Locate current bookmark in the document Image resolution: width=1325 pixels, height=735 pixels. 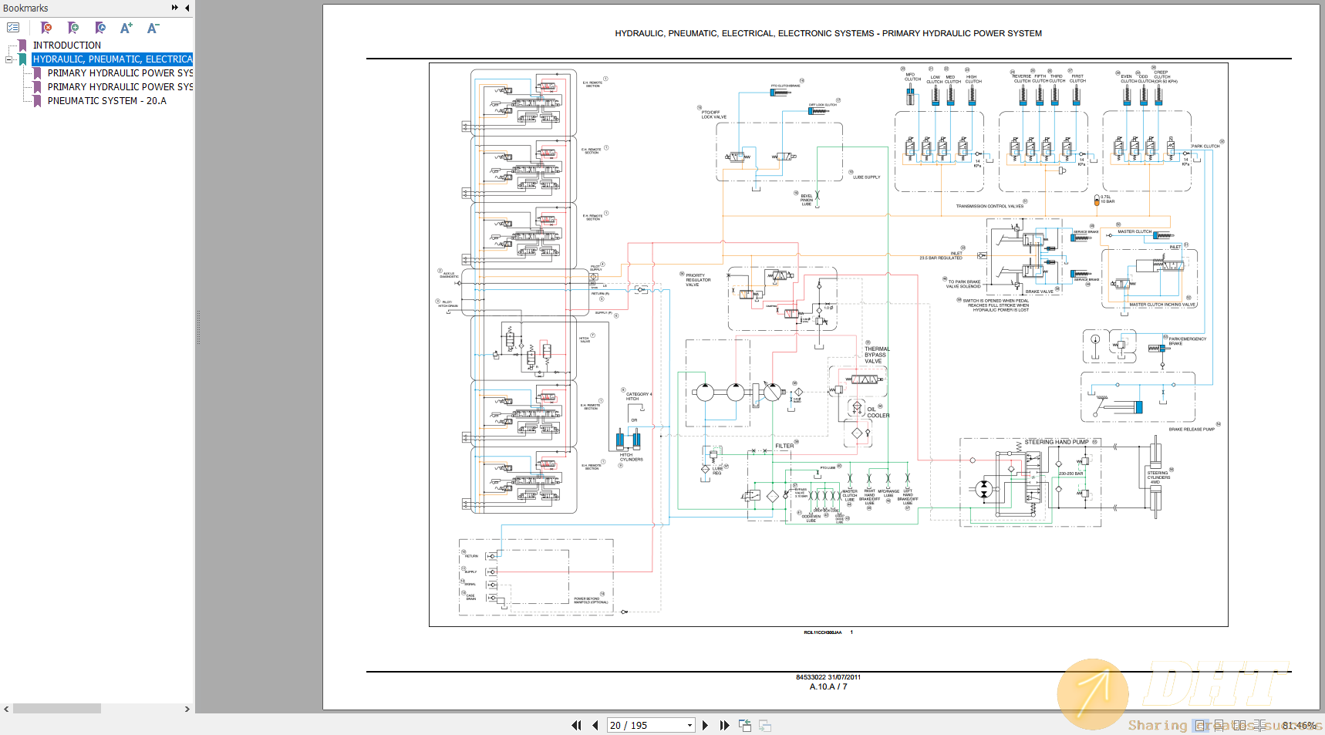(x=99, y=27)
